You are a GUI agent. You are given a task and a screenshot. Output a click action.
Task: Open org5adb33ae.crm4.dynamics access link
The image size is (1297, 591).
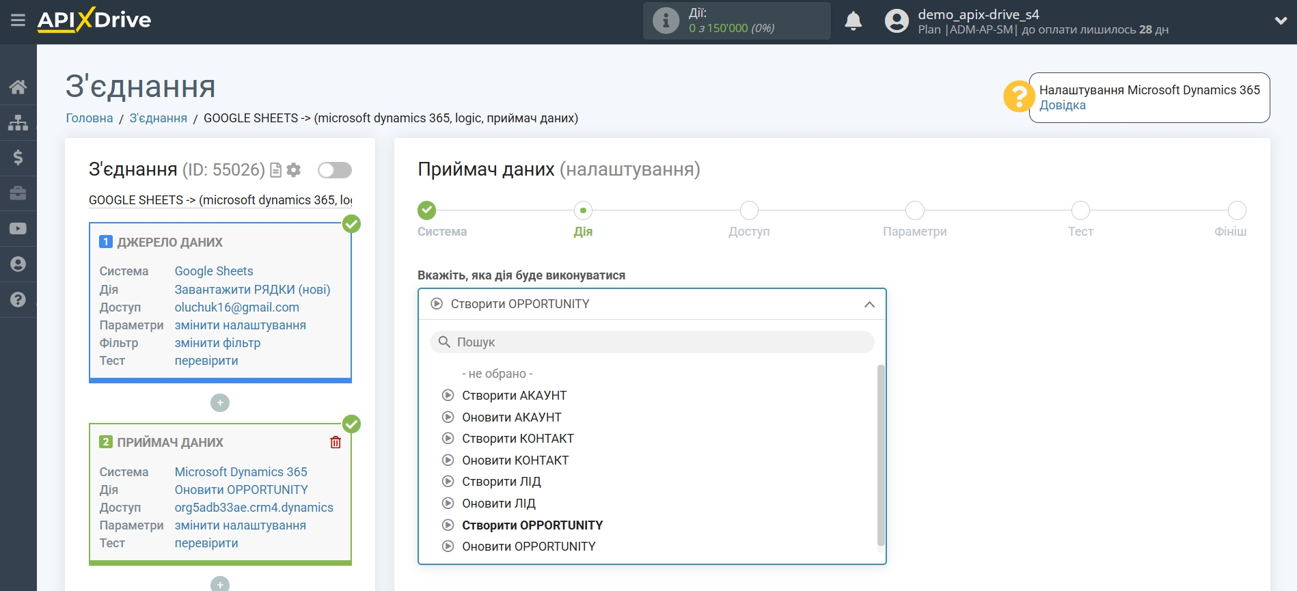(x=254, y=508)
